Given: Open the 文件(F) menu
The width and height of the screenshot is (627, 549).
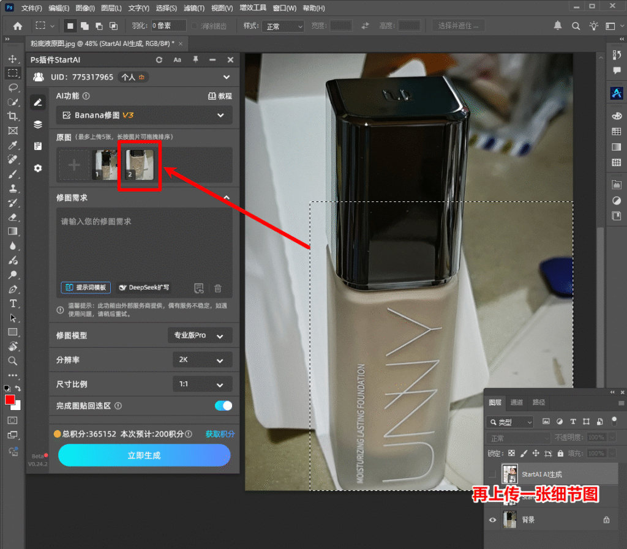Looking at the screenshot, I should [32, 8].
